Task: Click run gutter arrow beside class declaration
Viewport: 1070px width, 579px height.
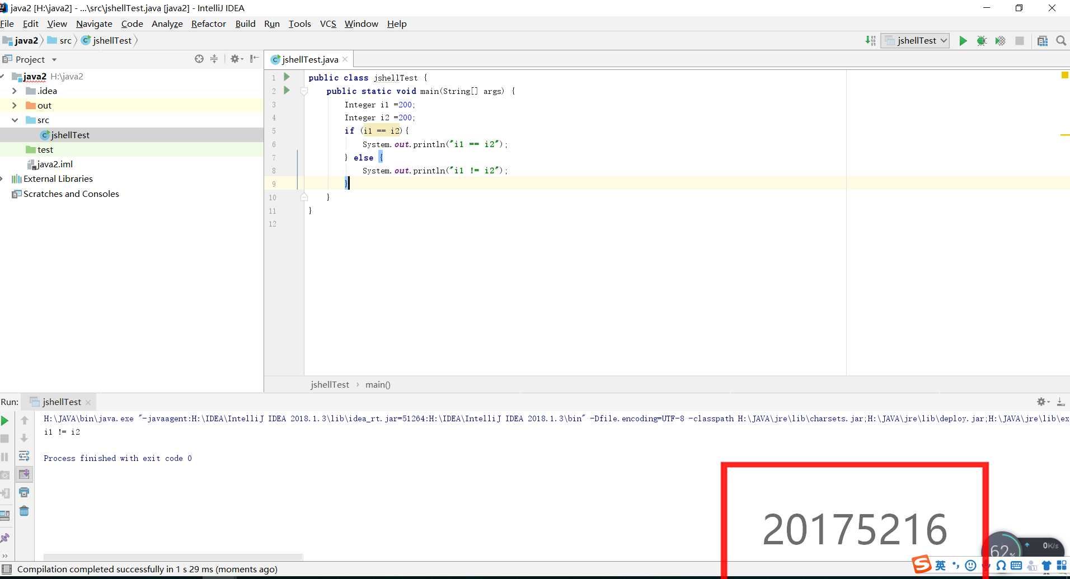Action: 287,77
